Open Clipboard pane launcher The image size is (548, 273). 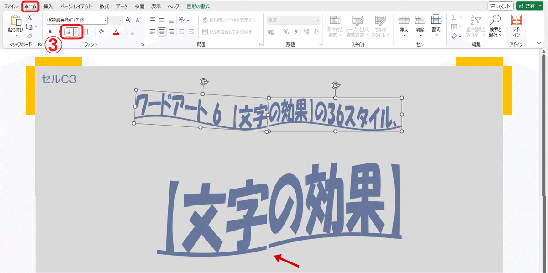click(x=40, y=45)
